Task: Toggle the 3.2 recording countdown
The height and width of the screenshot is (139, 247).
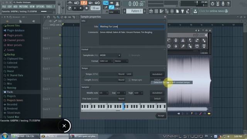Action: tap(84, 3)
